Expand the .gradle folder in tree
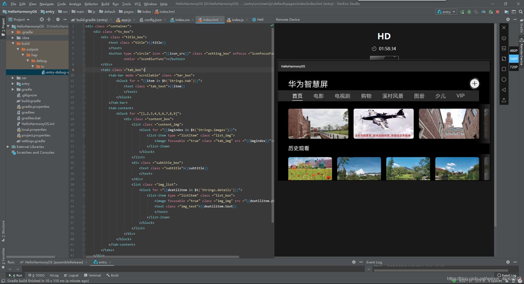524x284 pixels. point(13,32)
